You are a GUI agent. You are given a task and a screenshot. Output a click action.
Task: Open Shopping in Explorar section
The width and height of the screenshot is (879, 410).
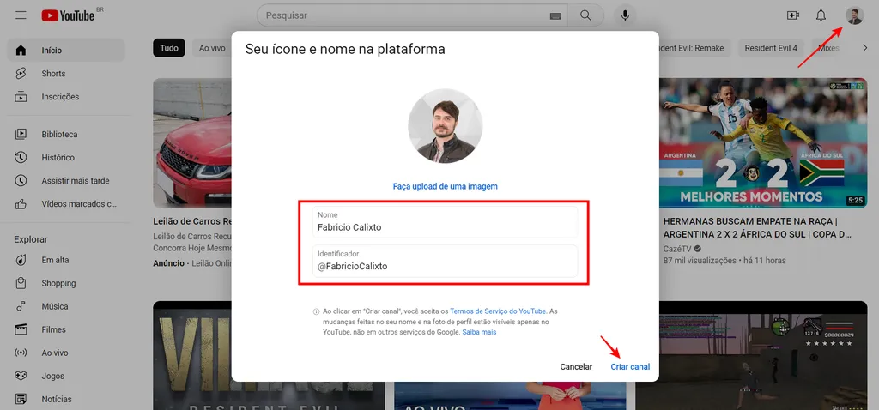pyautogui.click(x=65, y=283)
